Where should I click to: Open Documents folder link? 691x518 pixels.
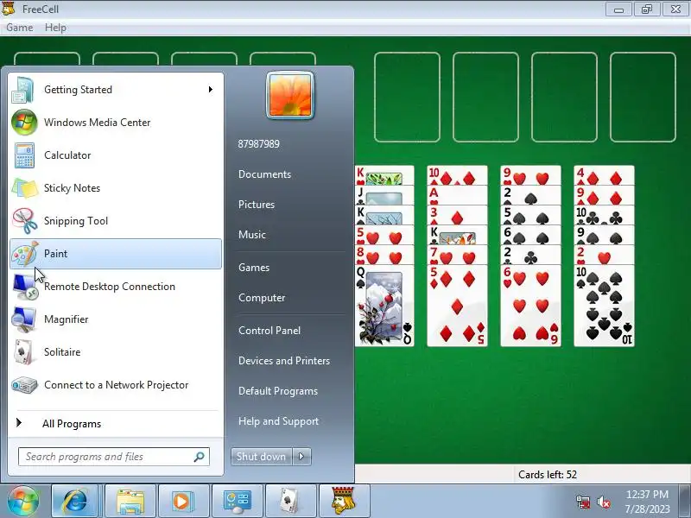point(264,174)
